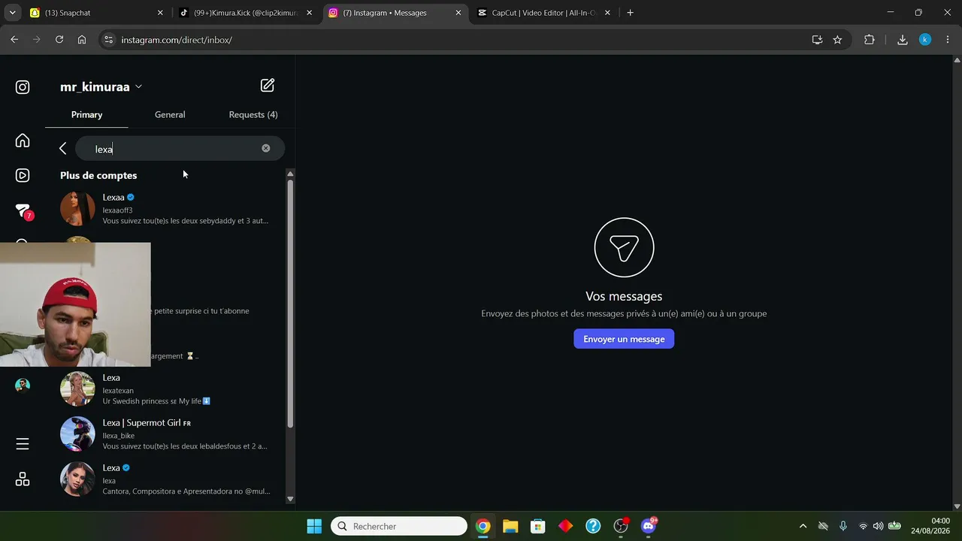This screenshot has height=541, width=962.
Task: Open the Chrome extensions puzzle icon
Action: pos(870,40)
